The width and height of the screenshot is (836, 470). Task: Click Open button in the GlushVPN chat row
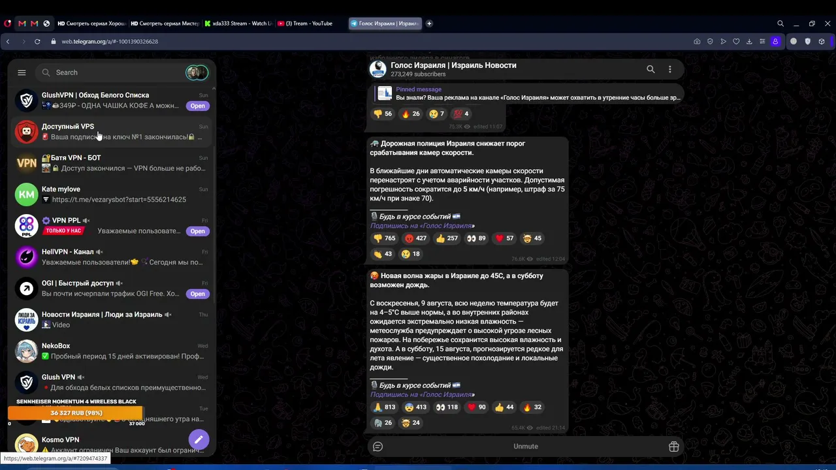[x=197, y=106]
